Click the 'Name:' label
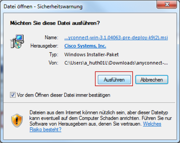 [51, 38]
